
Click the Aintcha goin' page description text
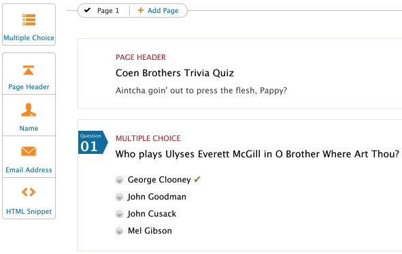pyautogui.click(x=201, y=91)
